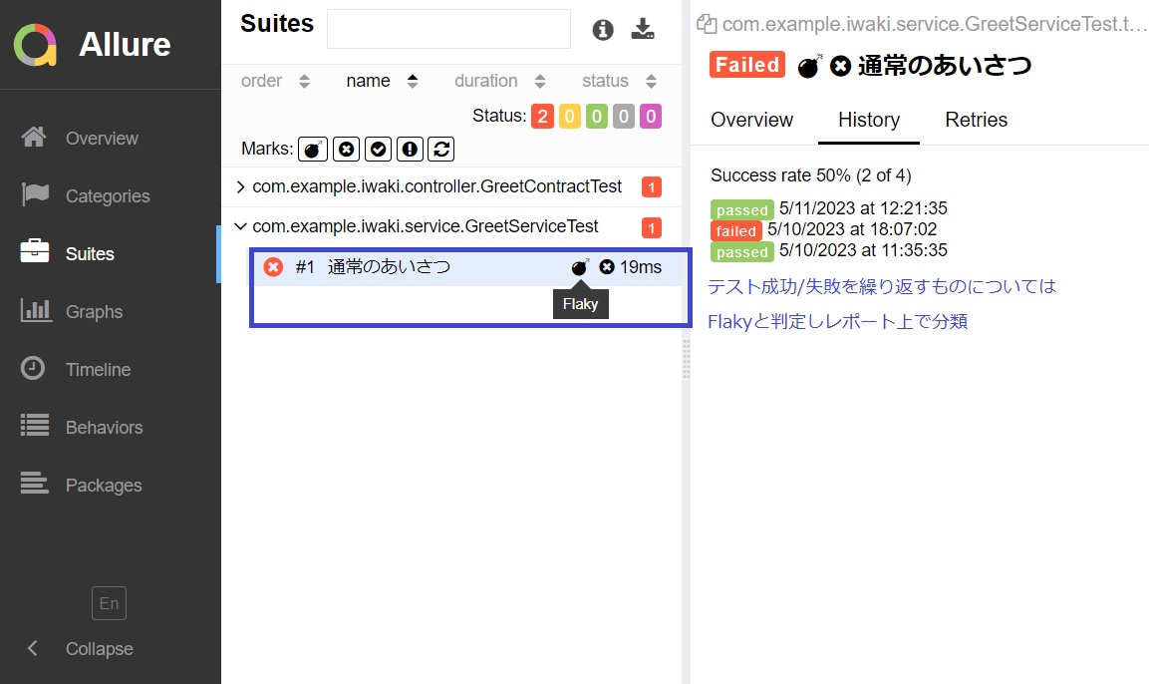Viewport: 1149px width, 684px height.
Task: Open the Behaviors section
Action: [104, 428]
